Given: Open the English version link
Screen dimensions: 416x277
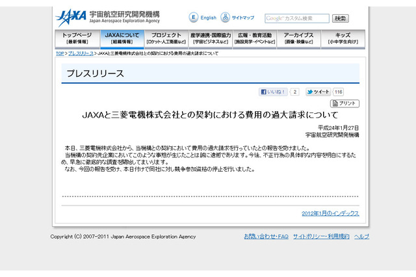Looking at the screenshot, I should (208, 18).
